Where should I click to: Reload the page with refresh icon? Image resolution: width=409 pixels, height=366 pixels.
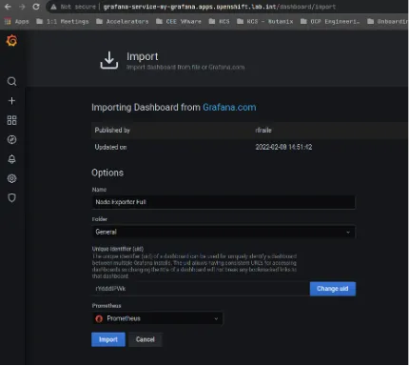[36, 7]
